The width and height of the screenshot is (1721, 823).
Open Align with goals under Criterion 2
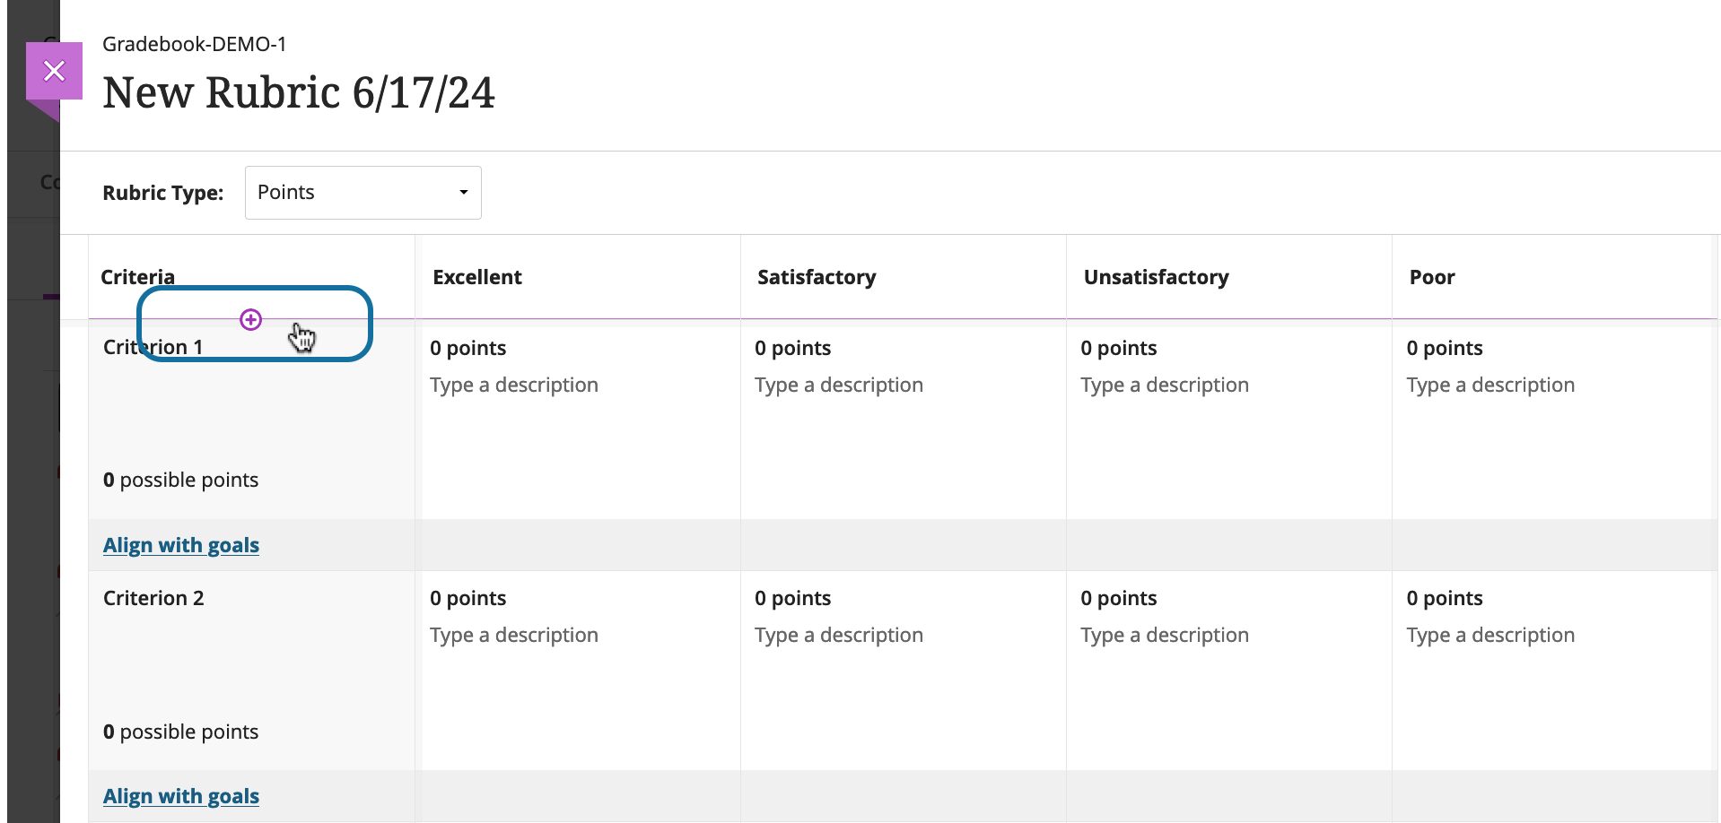[x=180, y=796]
